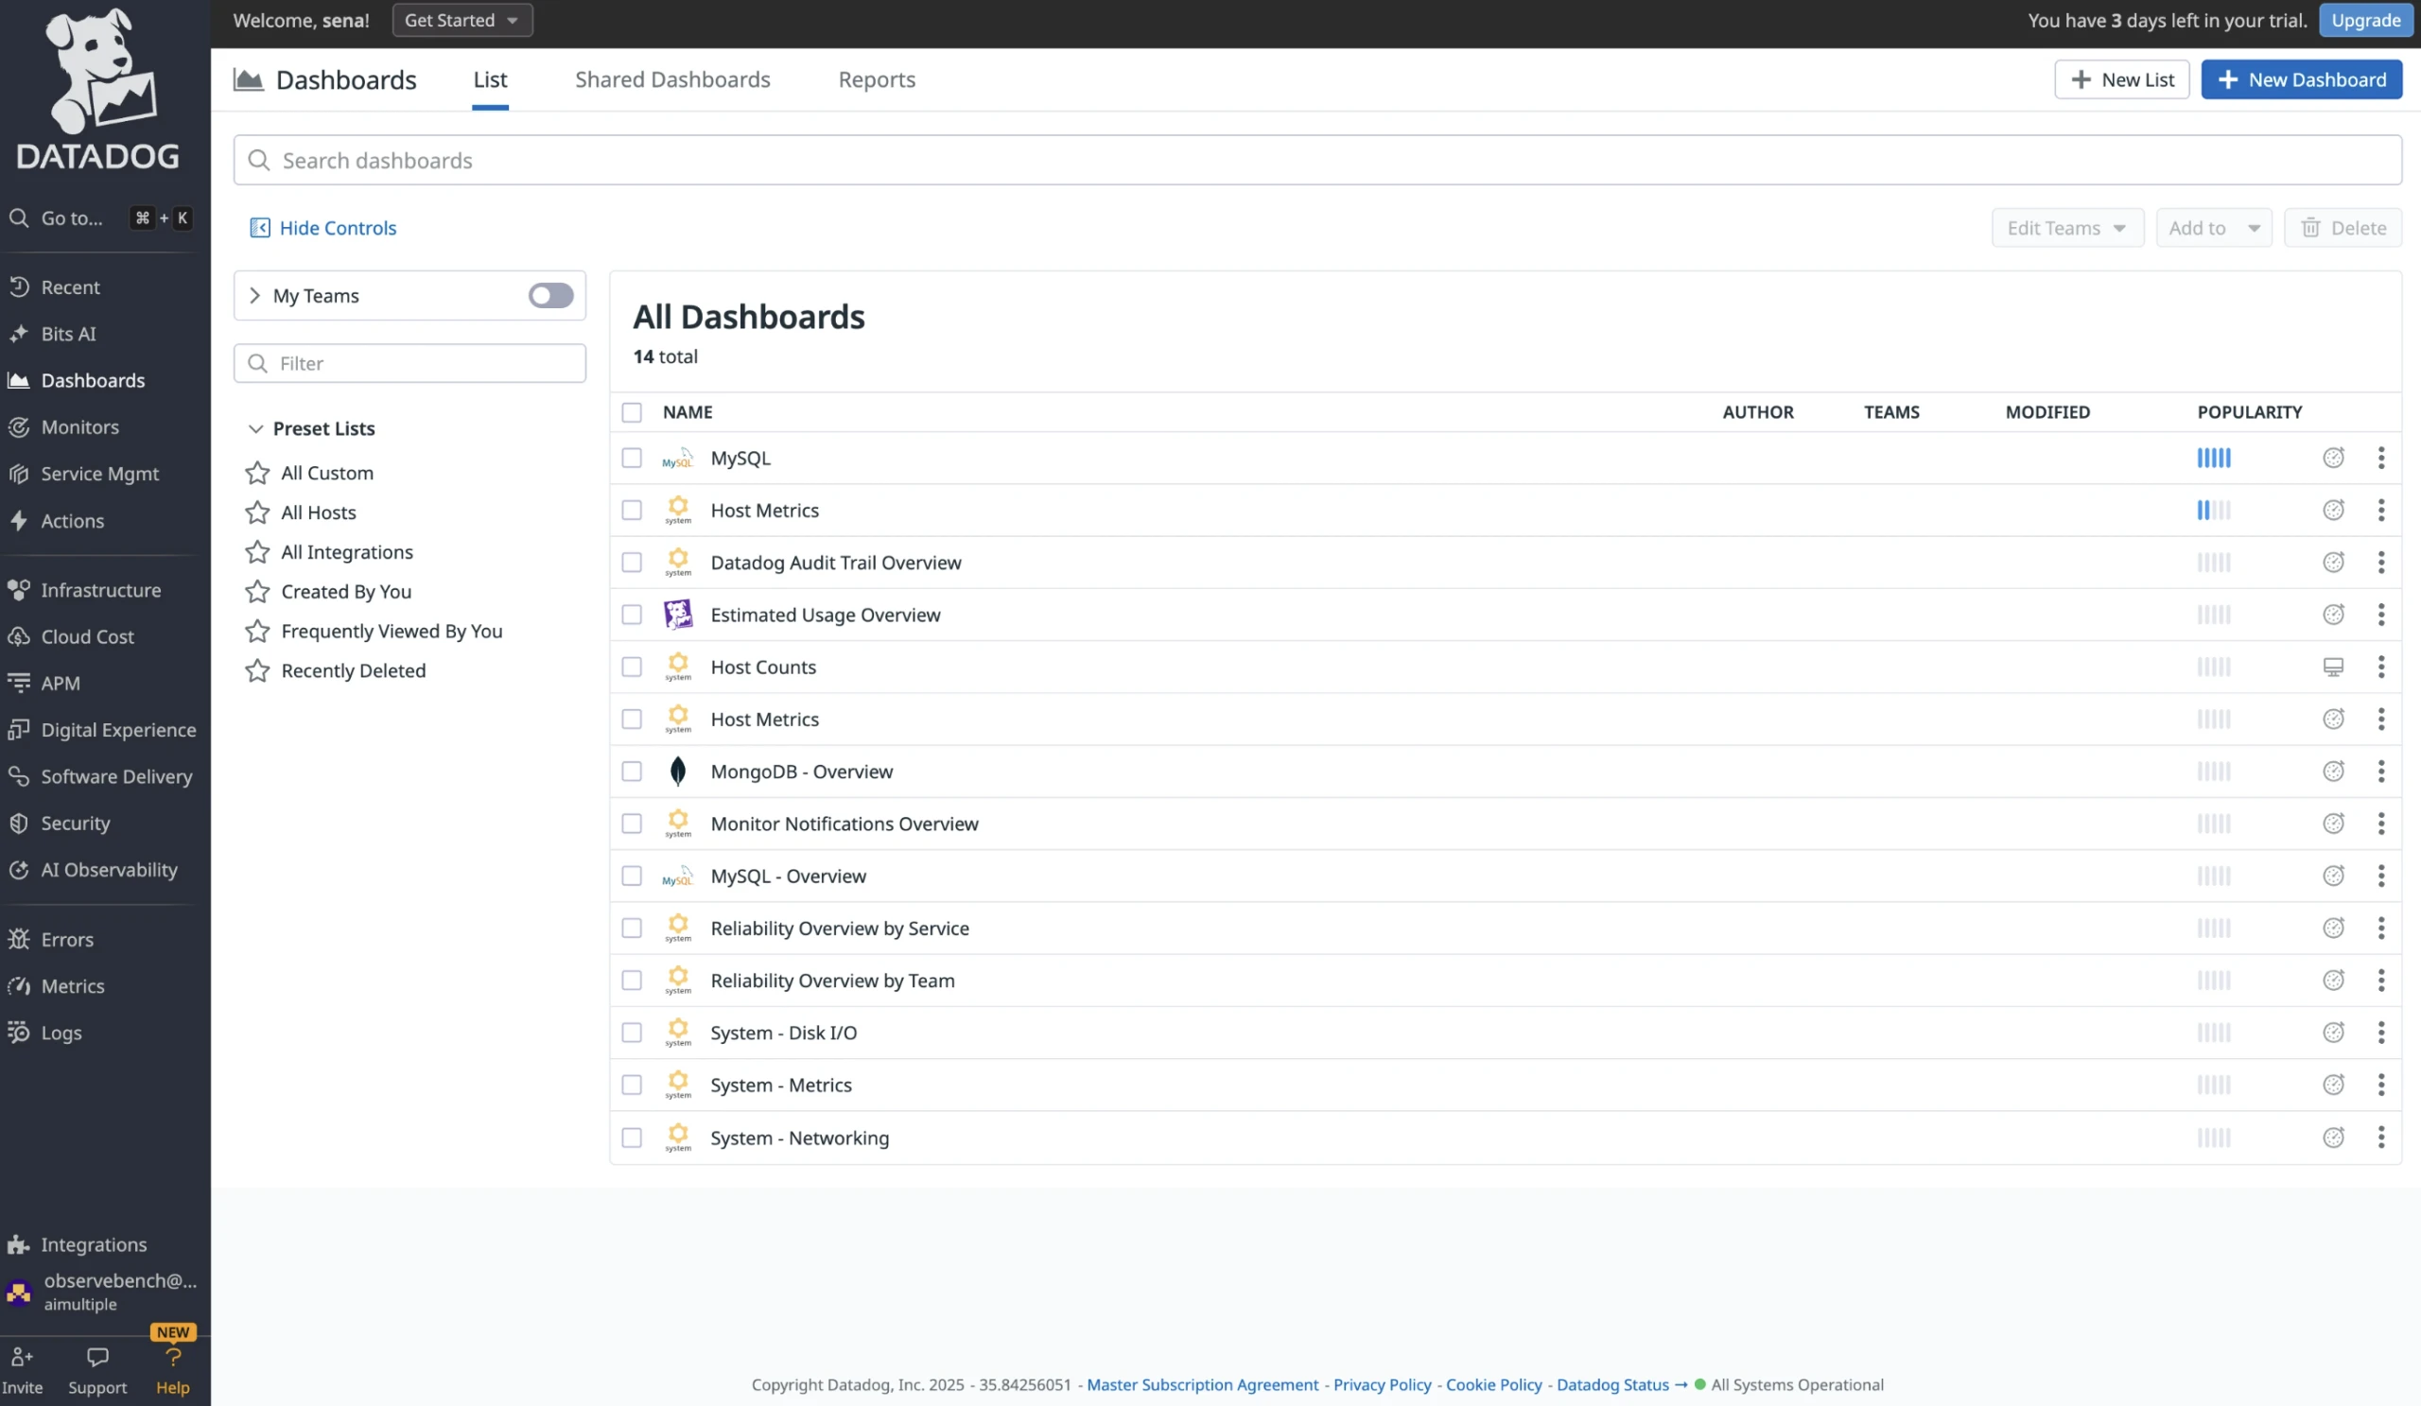The image size is (2421, 1406).
Task: Click the New List button
Action: tap(2121, 79)
